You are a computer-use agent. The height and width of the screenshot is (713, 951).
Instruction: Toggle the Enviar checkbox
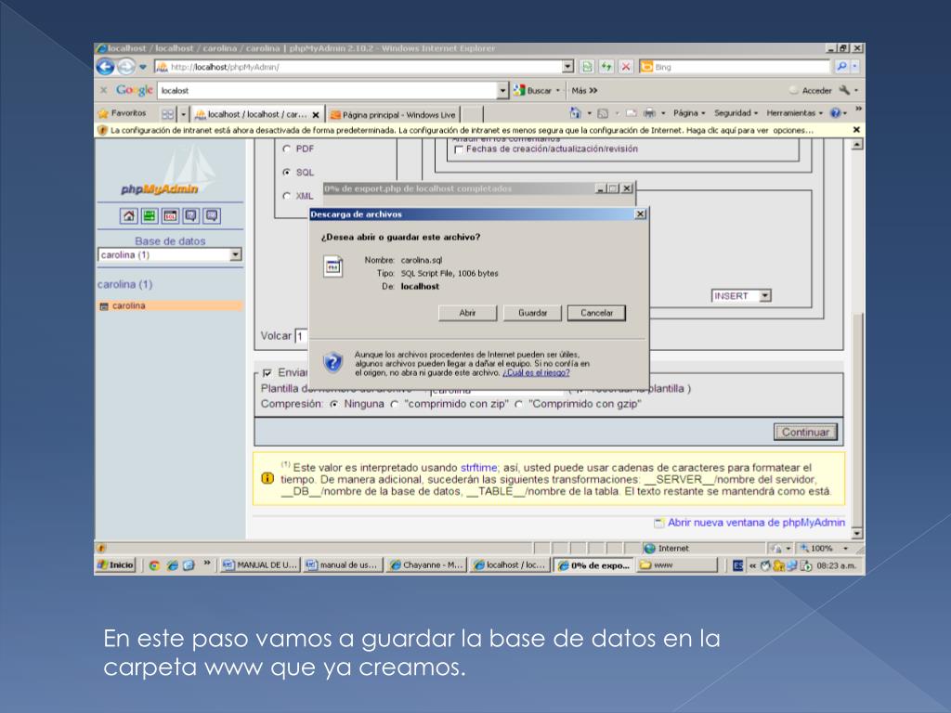click(x=267, y=373)
